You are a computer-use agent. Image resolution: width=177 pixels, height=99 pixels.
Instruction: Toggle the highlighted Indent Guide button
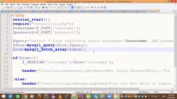[x=72, y=7]
